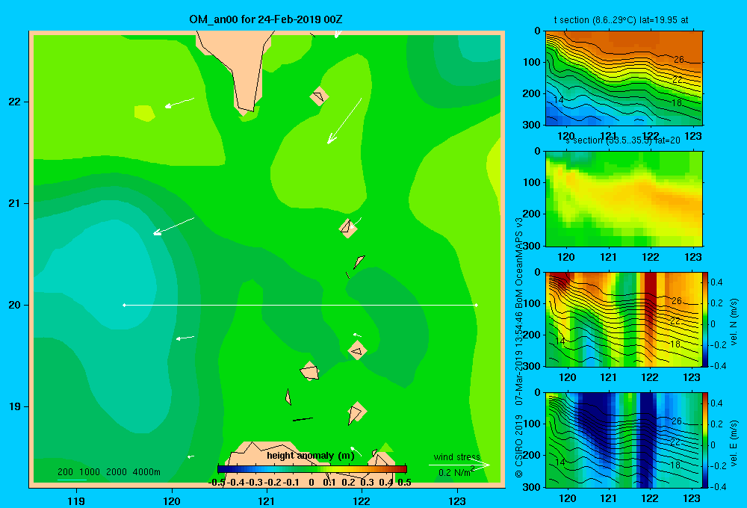The height and width of the screenshot is (508, 747).
Task: Click the longest white wind vector arrow on the map
Action: (x=344, y=121)
